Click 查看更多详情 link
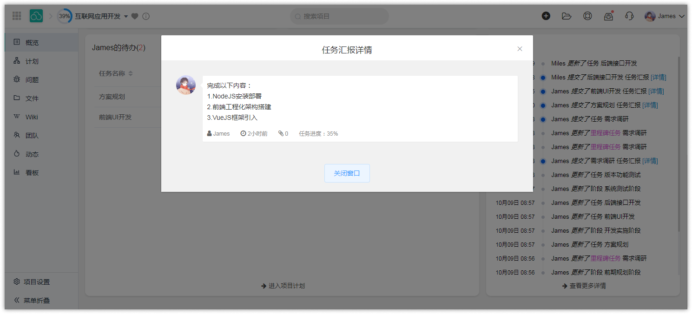The height and width of the screenshot is (314, 692). [587, 286]
